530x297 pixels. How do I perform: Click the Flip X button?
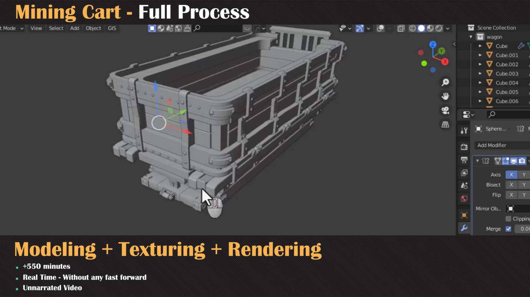click(511, 195)
